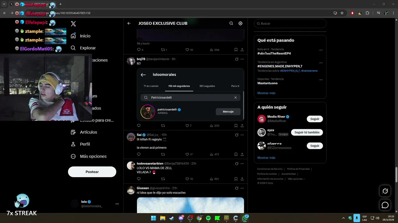This screenshot has height=223, width=398.
Task: Bookmark this page with star icon
Action: click(342, 13)
